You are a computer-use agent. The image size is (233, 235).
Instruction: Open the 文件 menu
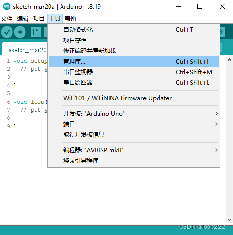(7, 18)
